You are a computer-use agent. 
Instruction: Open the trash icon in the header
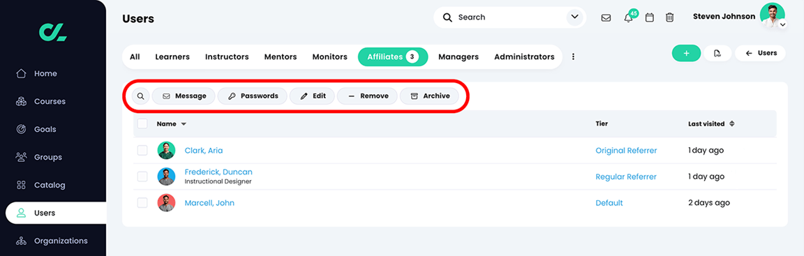(x=669, y=17)
